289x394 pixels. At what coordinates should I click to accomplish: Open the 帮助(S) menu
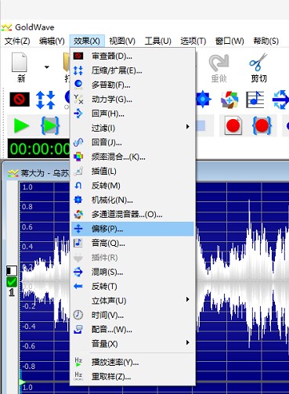click(266, 41)
